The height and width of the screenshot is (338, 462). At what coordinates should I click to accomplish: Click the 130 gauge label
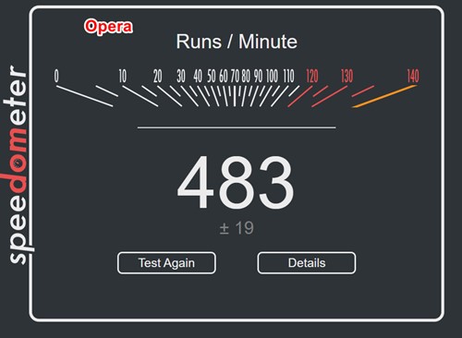coord(346,76)
